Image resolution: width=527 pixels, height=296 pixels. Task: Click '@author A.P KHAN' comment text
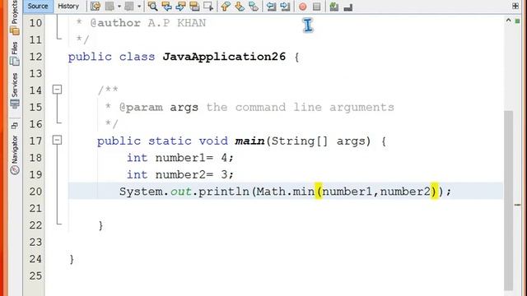[x=148, y=23]
